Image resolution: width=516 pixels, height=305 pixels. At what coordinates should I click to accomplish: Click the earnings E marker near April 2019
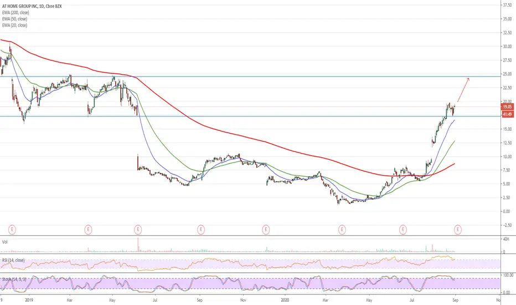pos(88,229)
